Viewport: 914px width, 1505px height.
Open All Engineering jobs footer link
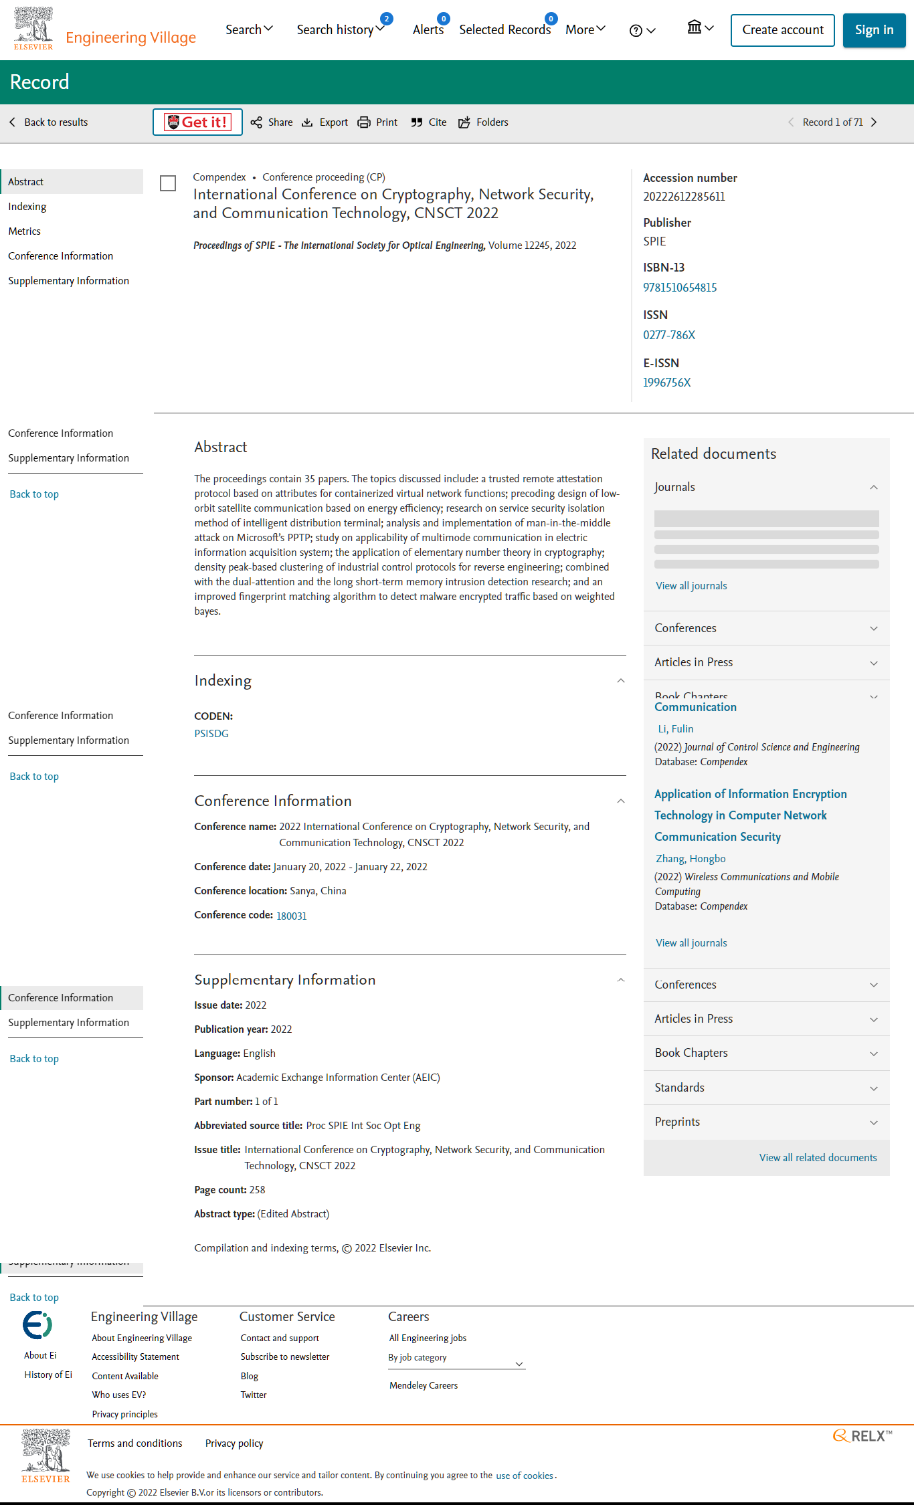[x=428, y=1338]
